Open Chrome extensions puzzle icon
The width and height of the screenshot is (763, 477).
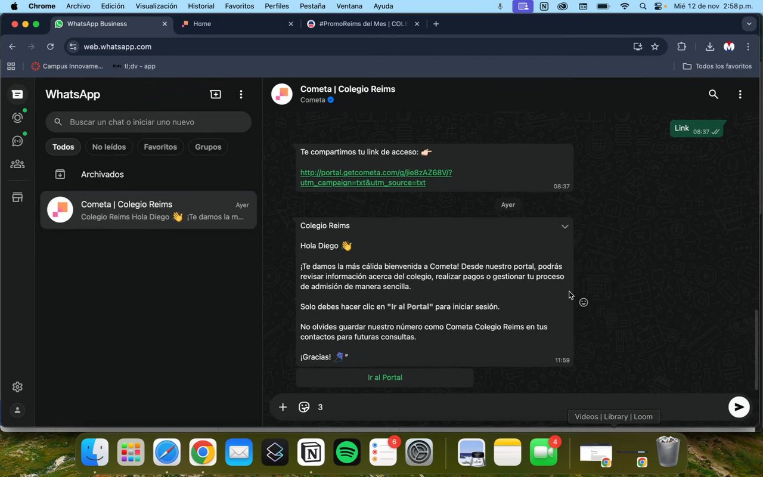pyautogui.click(x=681, y=47)
